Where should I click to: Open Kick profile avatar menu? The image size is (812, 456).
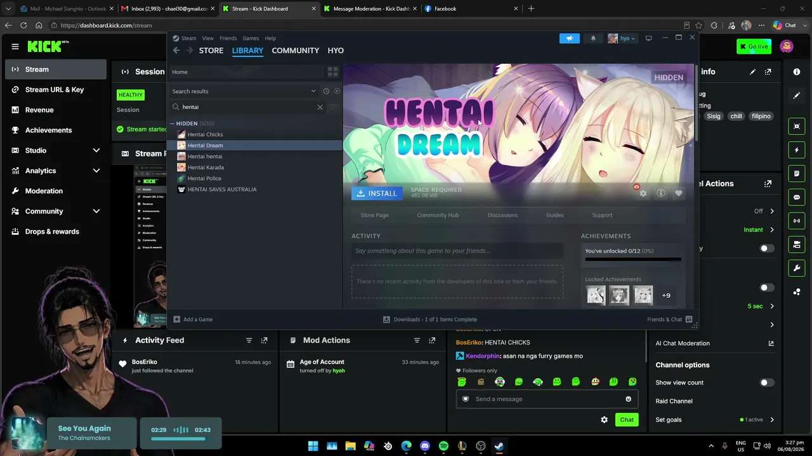787,46
